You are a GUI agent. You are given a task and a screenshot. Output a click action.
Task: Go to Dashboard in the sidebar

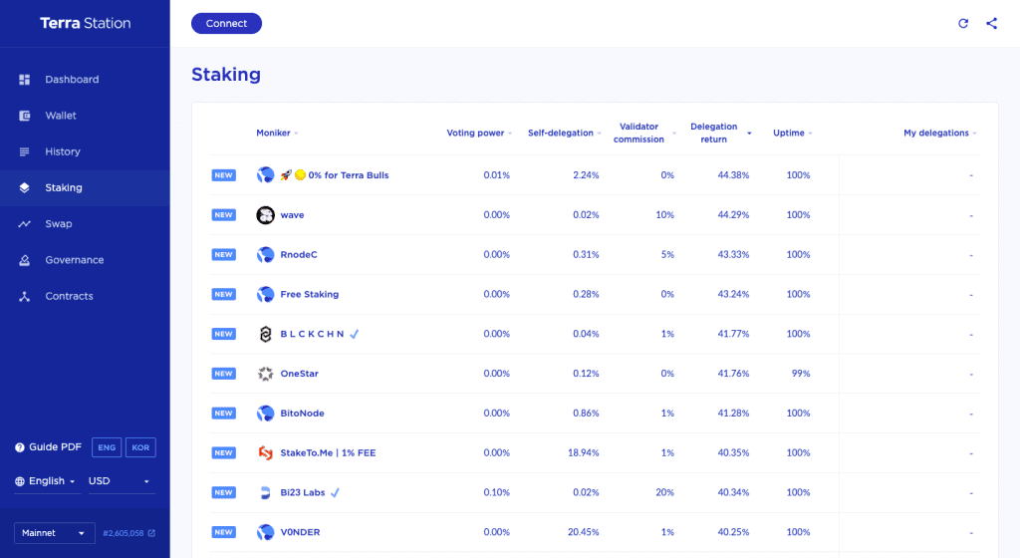(x=85, y=80)
